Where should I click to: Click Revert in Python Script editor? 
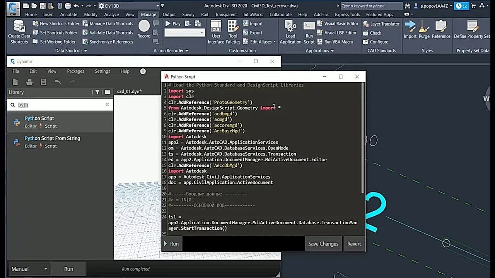tap(354, 244)
